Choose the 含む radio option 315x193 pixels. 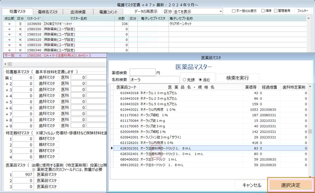pyautogui.click(x=201, y=79)
